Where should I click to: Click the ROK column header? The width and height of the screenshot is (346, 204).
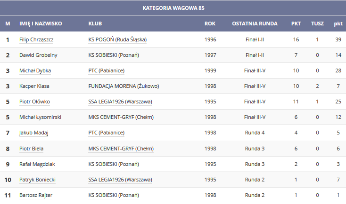[210, 24]
